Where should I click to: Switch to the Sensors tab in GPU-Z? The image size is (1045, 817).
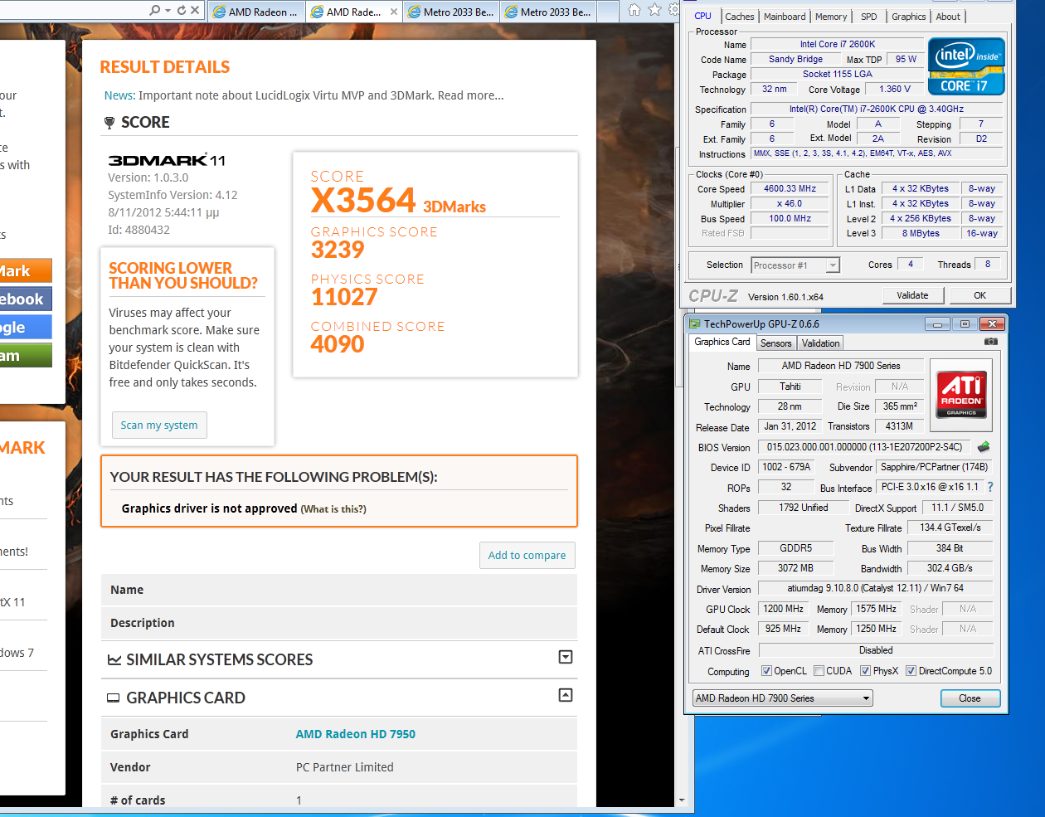(x=776, y=343)
